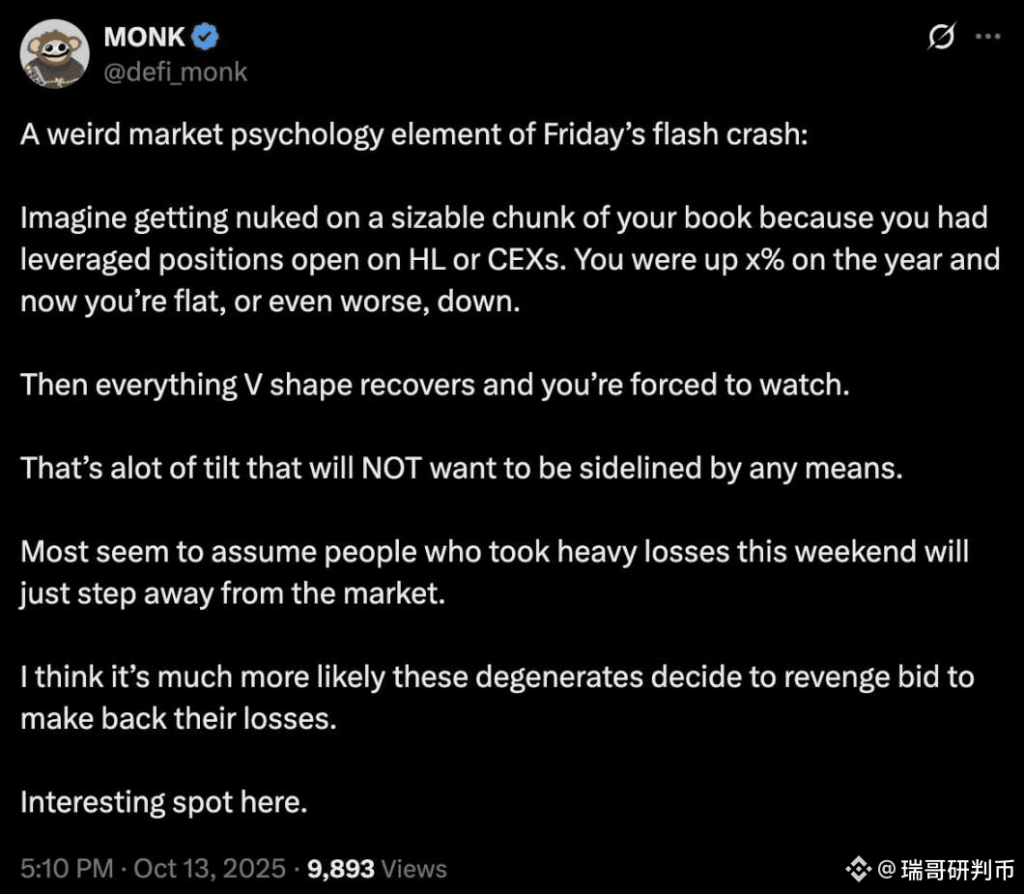Screen dimensions: 1024x894
Task: Click the blue verified badge next to MONK
Action: click(x=206, y=38)
